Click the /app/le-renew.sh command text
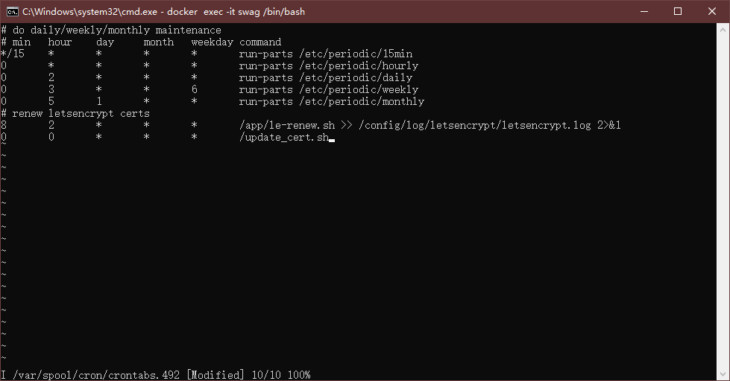730x381 pixels. tap(287, 126)
